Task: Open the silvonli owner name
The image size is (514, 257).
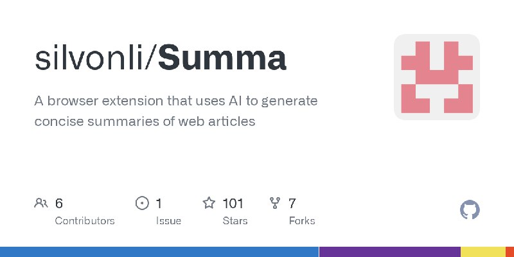Action: [x=92, y=58]
